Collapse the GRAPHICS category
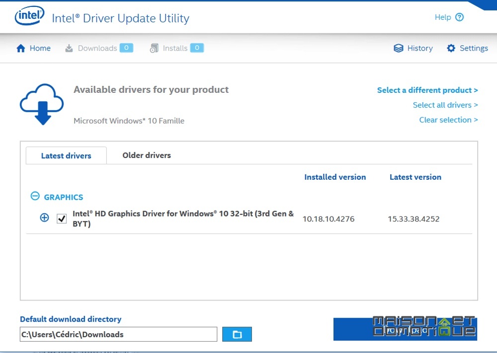This screenshot has height=353, width=497. click(x=35, y=196)
